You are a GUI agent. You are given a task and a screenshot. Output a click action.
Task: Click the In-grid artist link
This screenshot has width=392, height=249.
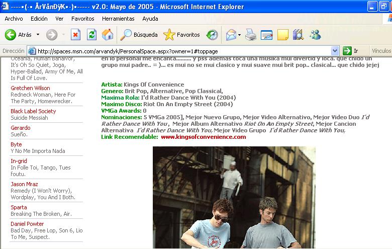[x=19, y=161]
